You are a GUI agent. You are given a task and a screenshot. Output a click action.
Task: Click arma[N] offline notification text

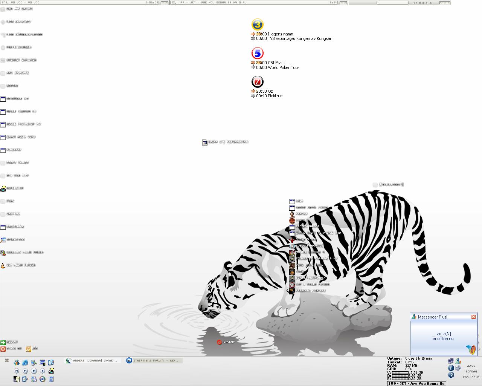444,336
